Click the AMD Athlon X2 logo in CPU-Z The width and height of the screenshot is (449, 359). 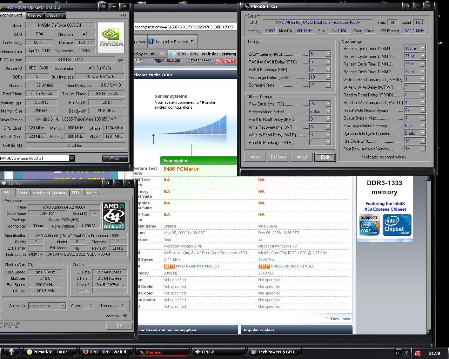114,216
